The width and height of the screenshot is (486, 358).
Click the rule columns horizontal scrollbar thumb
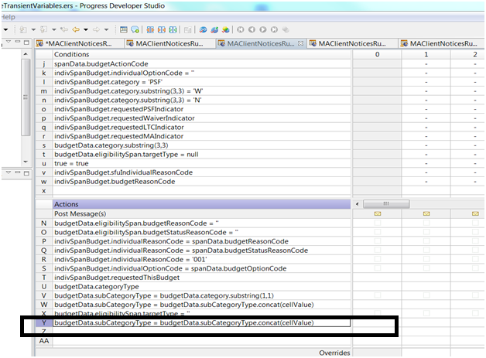386,204
